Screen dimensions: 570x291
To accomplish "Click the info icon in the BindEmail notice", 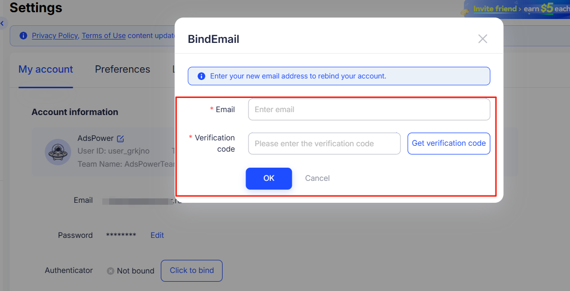I will tap(201, 76).
